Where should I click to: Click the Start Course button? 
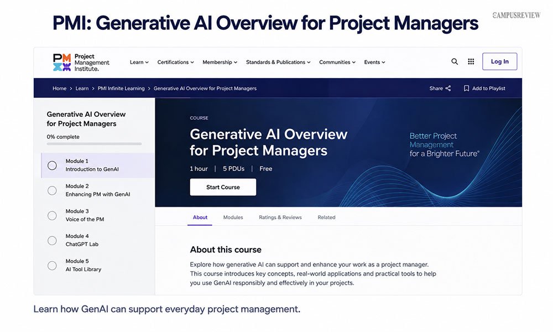pos(223,187)
